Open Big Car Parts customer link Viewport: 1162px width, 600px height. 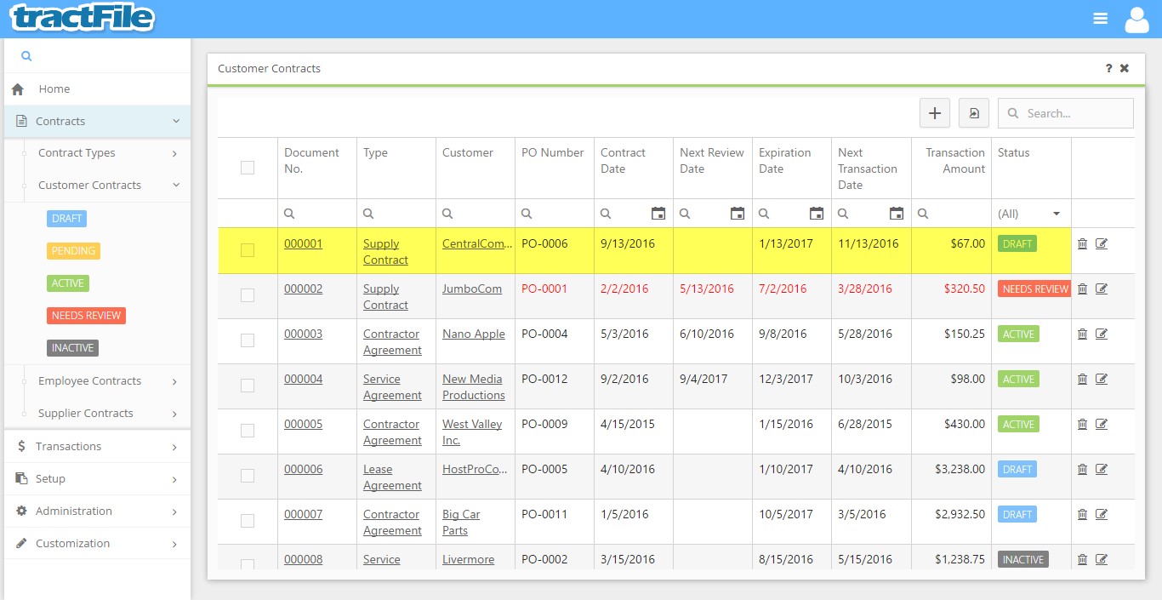click(461, 523)
